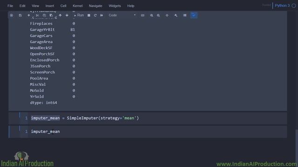Open the command palette keyboard icon
298x167 pixels.
coord(142,15)
